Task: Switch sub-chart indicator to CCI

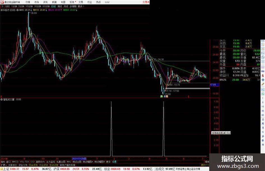Action: pos(33,162)
